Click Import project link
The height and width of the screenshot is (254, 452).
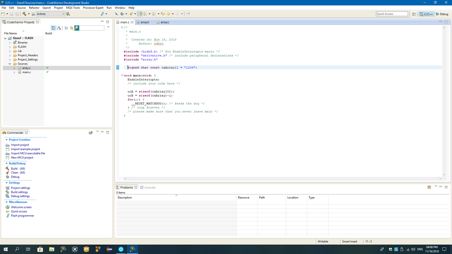[20, 145]
